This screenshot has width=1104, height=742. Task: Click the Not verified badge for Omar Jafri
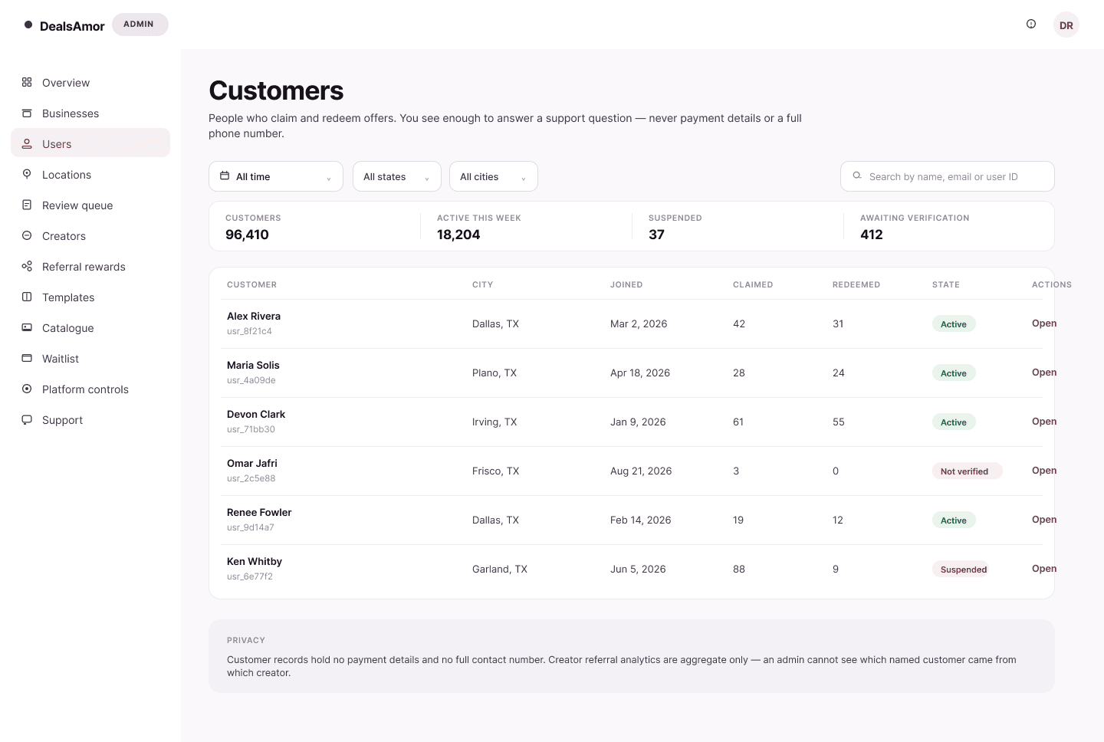tap(967, 471)
